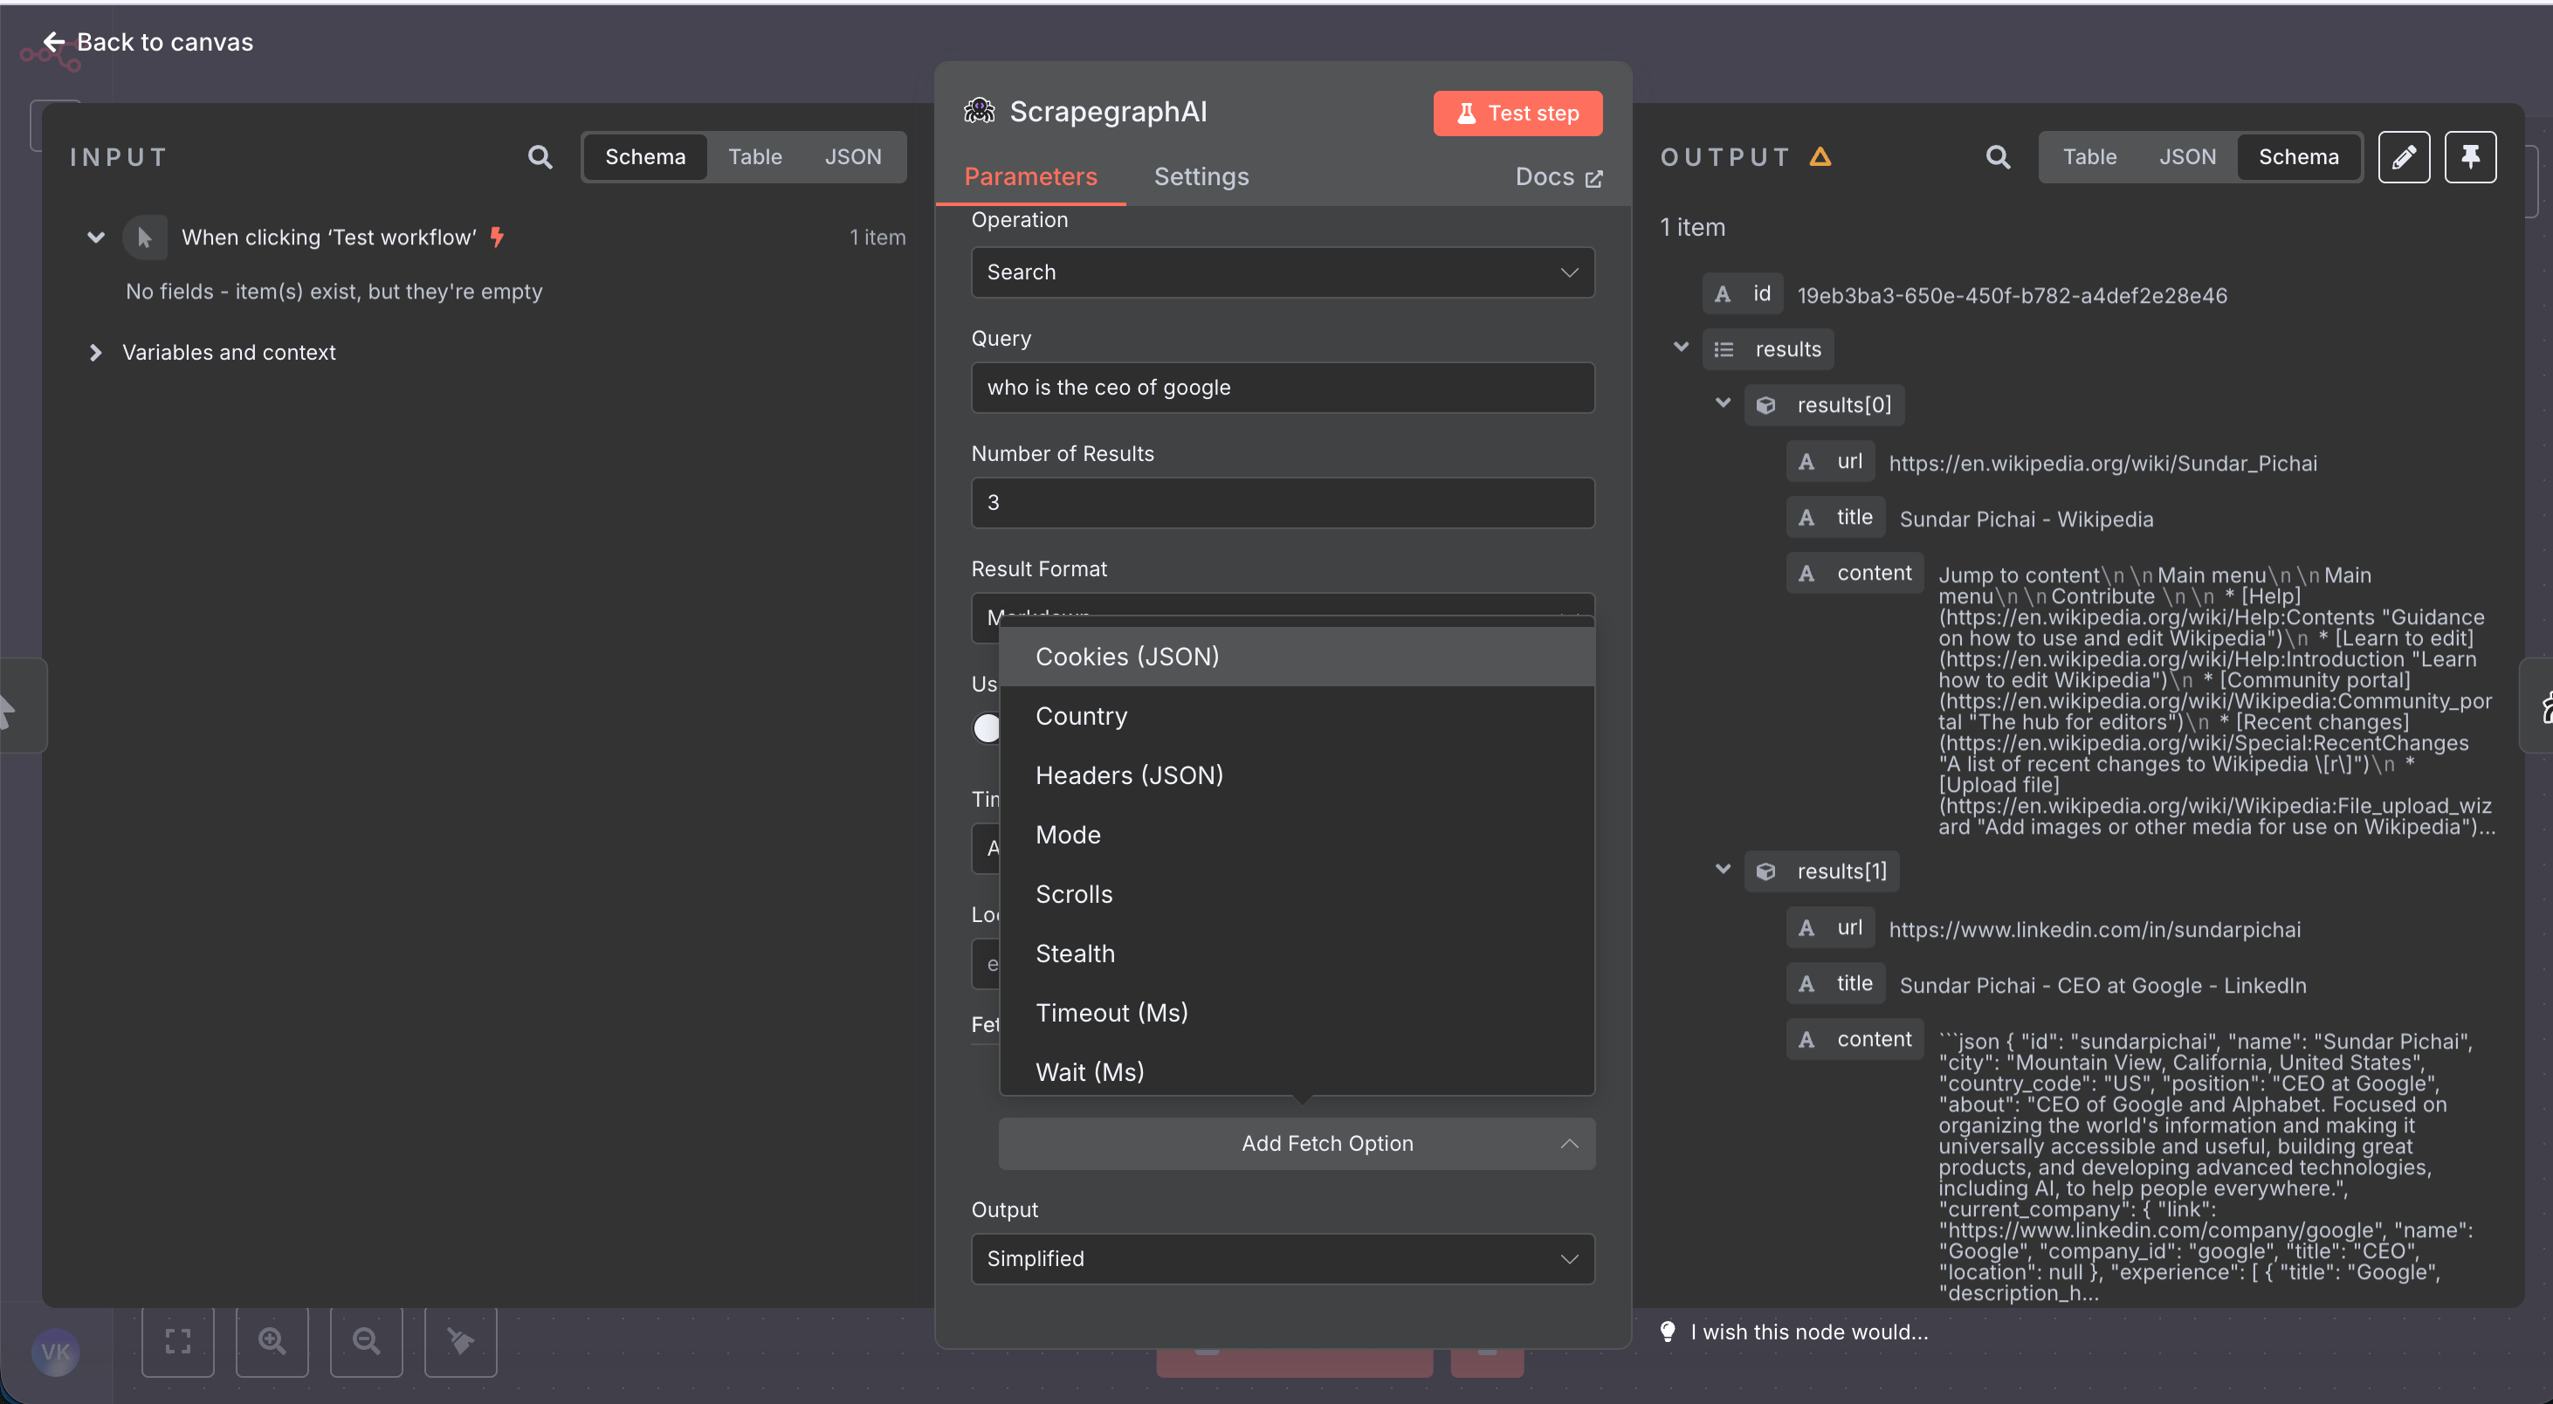
Task: Select INPUT Schema view tab
Action: (645, 156)
